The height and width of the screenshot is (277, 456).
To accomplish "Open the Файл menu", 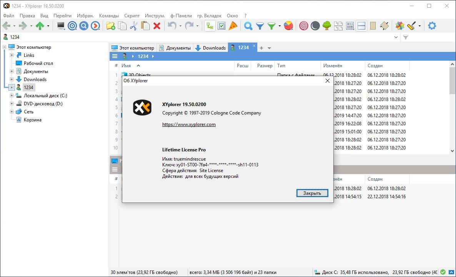I will point(8,16).
